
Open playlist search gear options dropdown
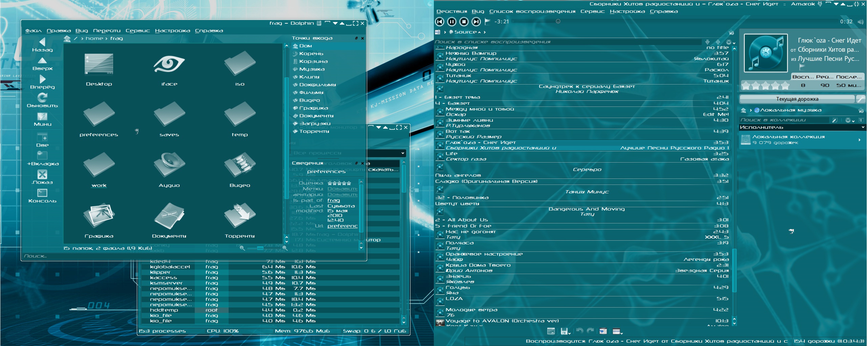(x=731, y=42)
